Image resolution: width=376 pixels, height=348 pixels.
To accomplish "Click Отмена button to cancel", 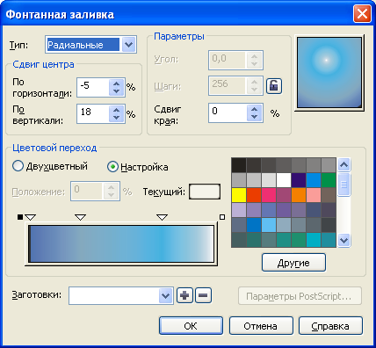I will [x=261, y=326].
